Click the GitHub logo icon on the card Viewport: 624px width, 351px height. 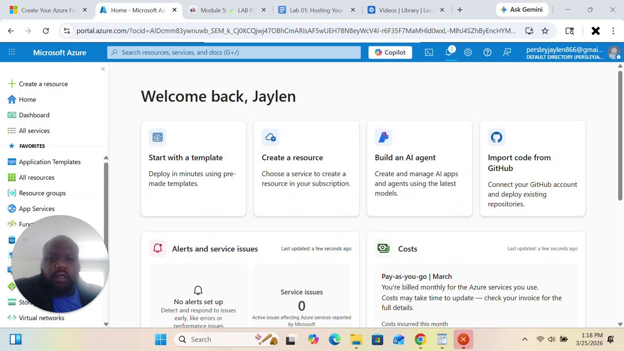click(497, 137)
